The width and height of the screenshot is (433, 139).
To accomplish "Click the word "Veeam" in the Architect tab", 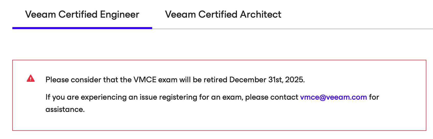I will click(x=180, y=15).
